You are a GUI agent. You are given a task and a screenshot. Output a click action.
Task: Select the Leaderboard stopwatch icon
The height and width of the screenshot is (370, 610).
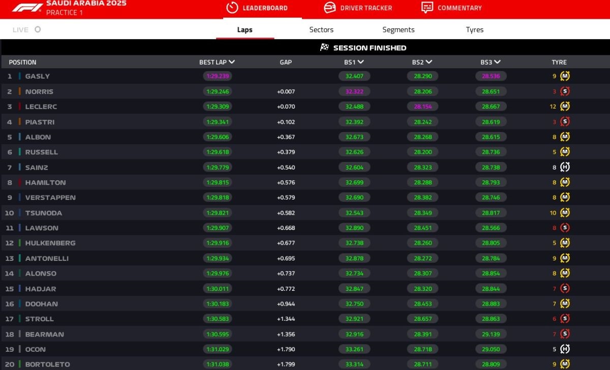click(231, 8)
